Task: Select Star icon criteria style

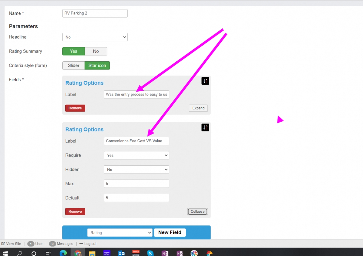Action: click(x=97, y=66)
